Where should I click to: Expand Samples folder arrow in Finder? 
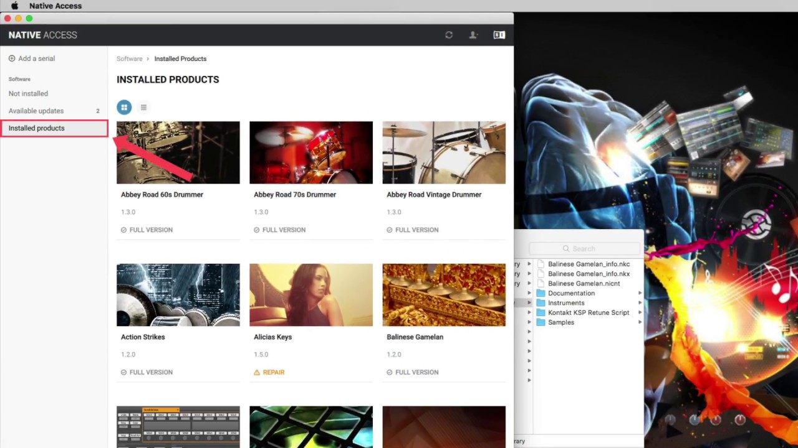coord(640,322)
